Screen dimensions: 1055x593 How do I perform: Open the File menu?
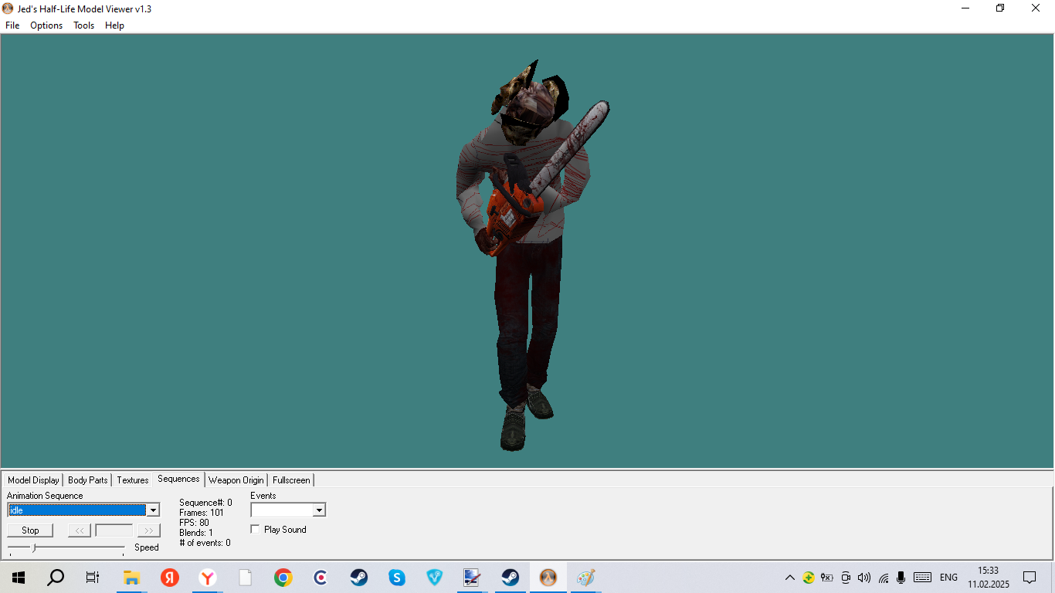click(12, 25)
